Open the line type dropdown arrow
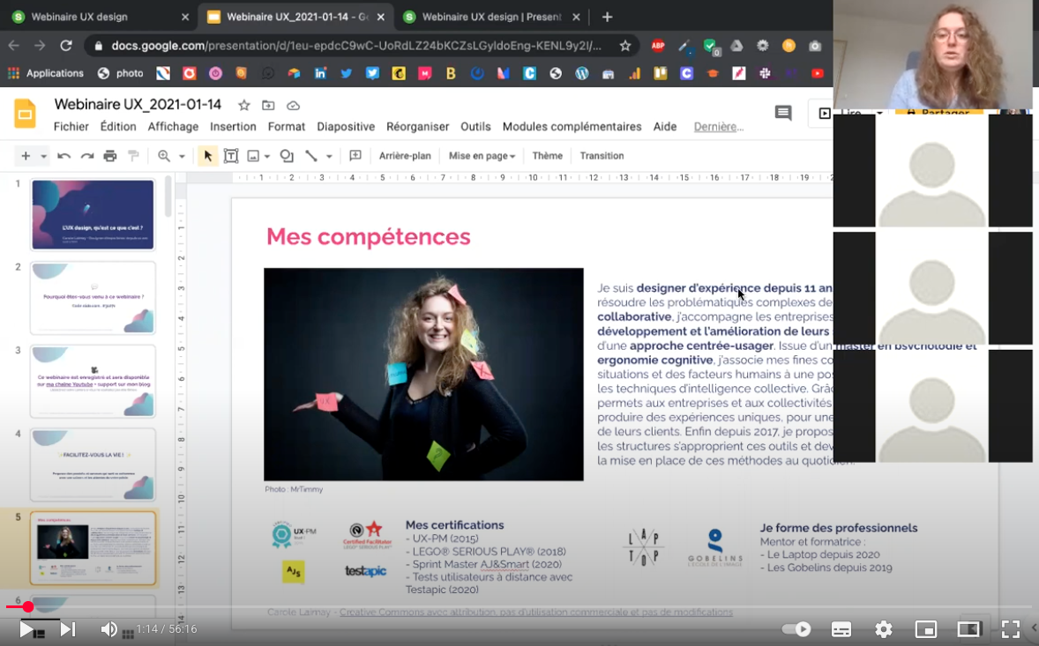The height and width of the screenshot is (646, 1039). [x=329, y=156]
